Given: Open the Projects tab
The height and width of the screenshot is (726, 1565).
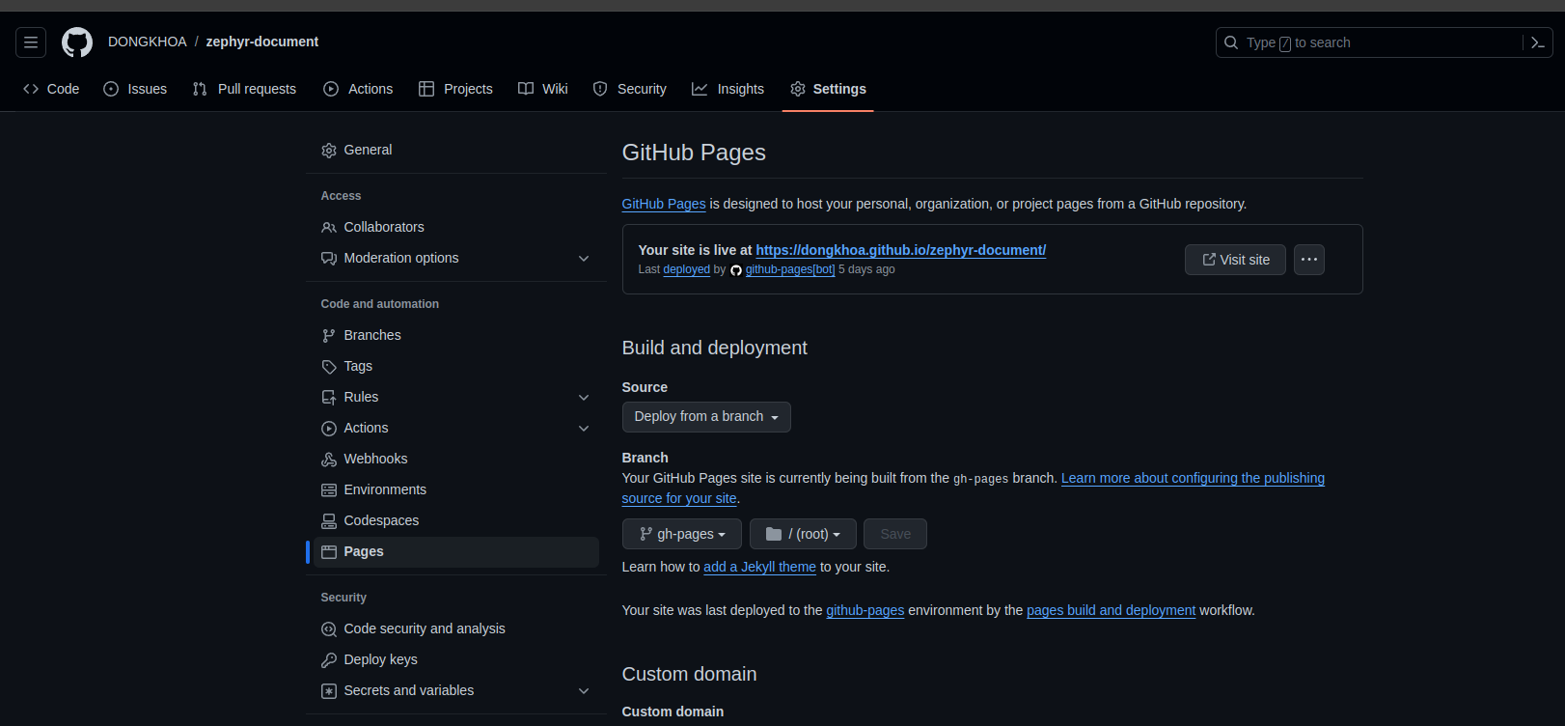Looking at the screenshot, I should (455, 89).
